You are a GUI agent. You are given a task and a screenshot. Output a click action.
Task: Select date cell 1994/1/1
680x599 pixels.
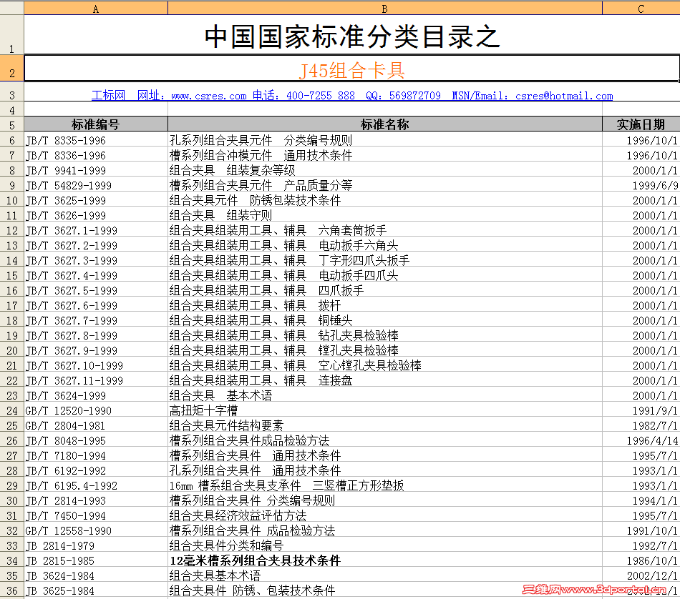pyautogui.click(x=641, y=500)
